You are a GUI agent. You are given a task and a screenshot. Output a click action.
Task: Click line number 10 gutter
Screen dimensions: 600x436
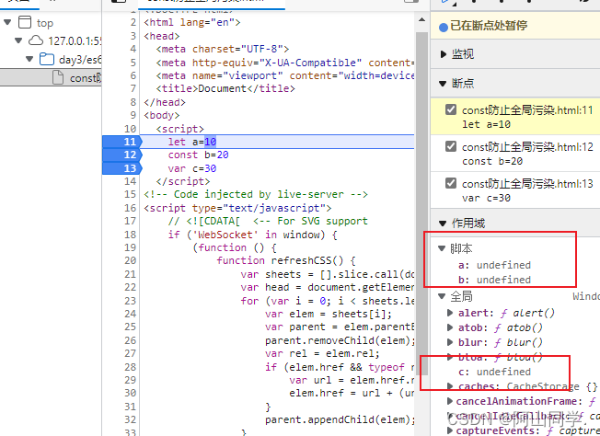click(x=130, y=129)
